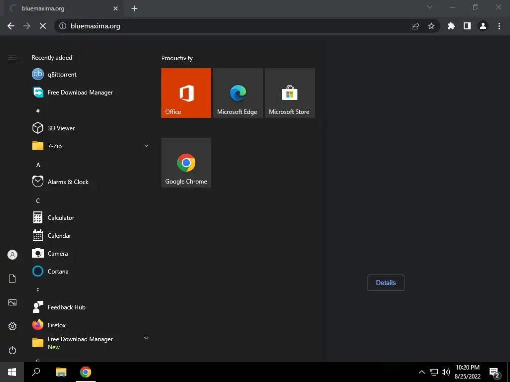Open Pictures from Start sidebar
Viewport: 510px width, 382px height.
pyautogui.click(x=12, y=302)
